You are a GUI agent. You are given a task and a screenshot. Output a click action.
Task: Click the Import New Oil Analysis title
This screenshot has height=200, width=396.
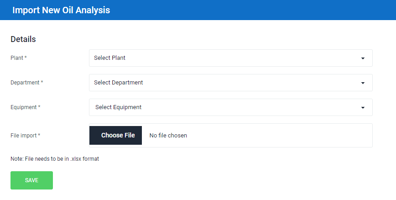(x=61, y=10)
